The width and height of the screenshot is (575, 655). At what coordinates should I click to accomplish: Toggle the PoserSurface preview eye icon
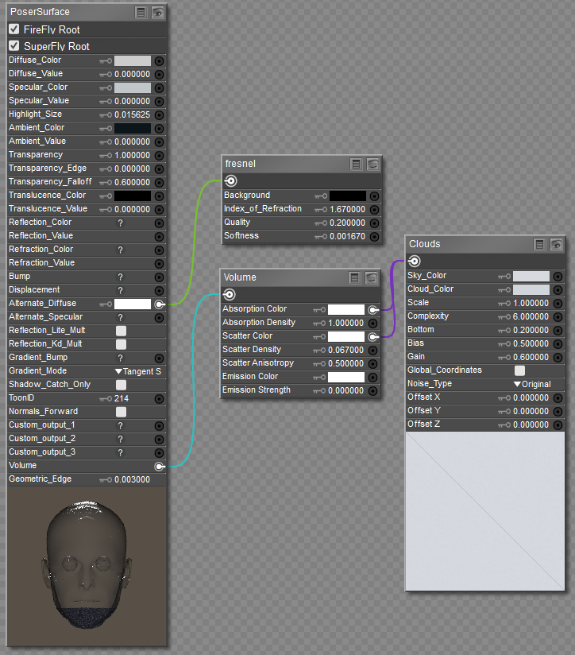tap(158, 12)
